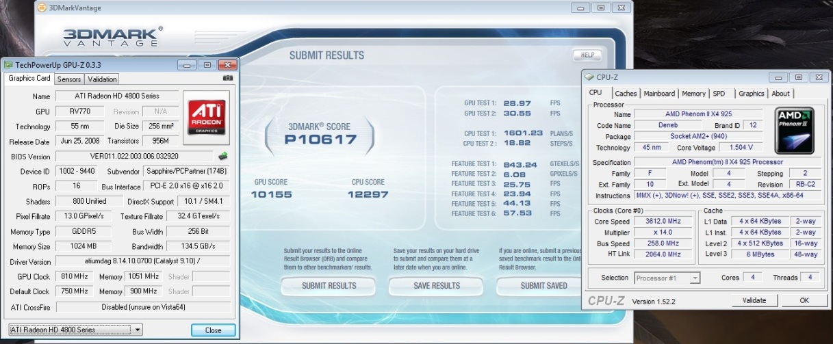Click the 3DMark score P10617

coord(321,140)
